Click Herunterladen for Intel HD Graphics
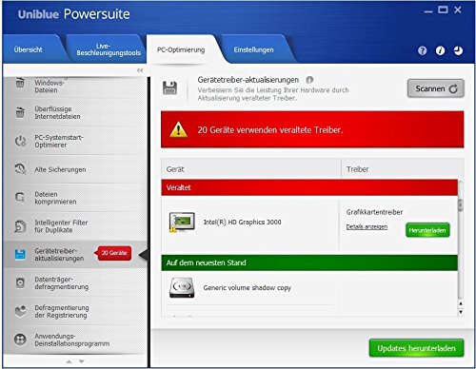The image size is (476, 369). point(427,230)
